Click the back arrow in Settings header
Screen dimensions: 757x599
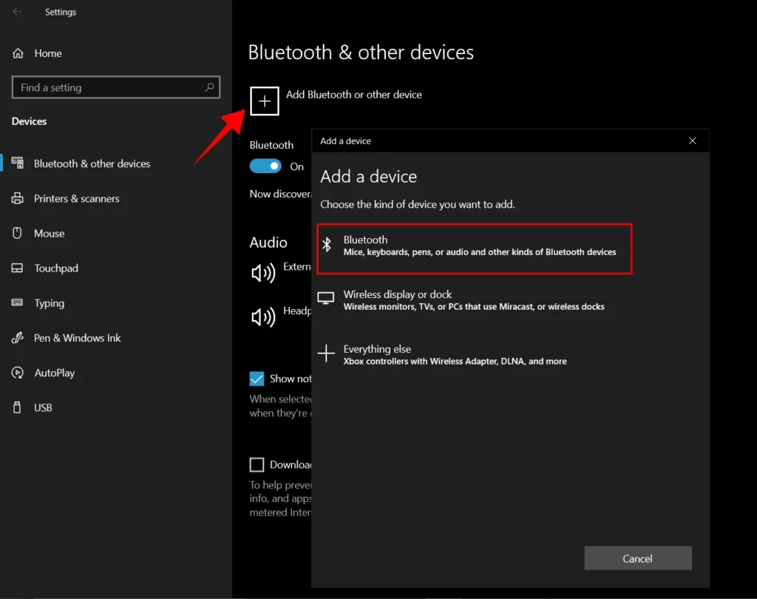click(17, 12)
